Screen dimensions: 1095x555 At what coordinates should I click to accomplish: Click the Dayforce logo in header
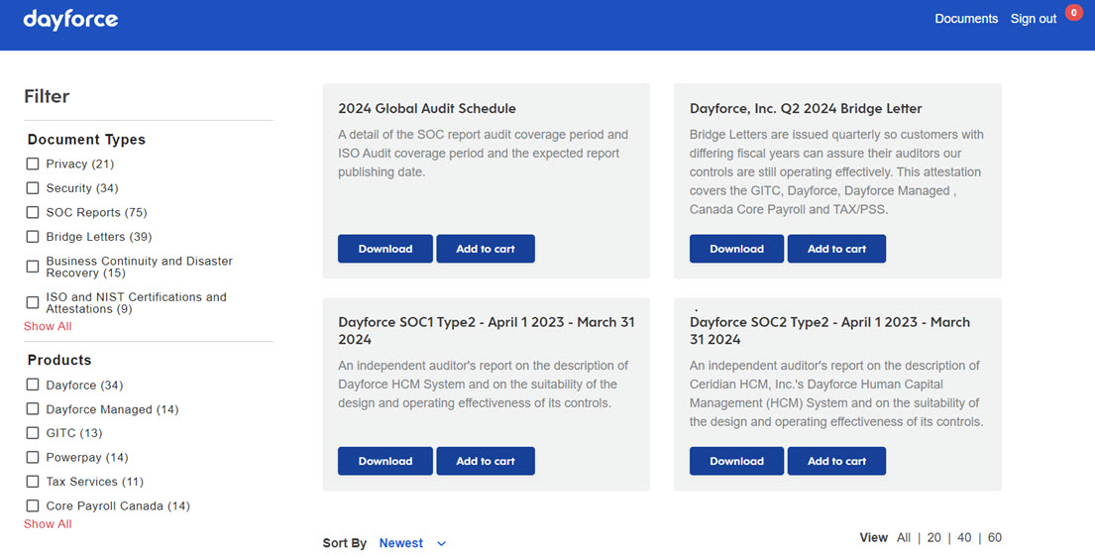coord(70,20)
